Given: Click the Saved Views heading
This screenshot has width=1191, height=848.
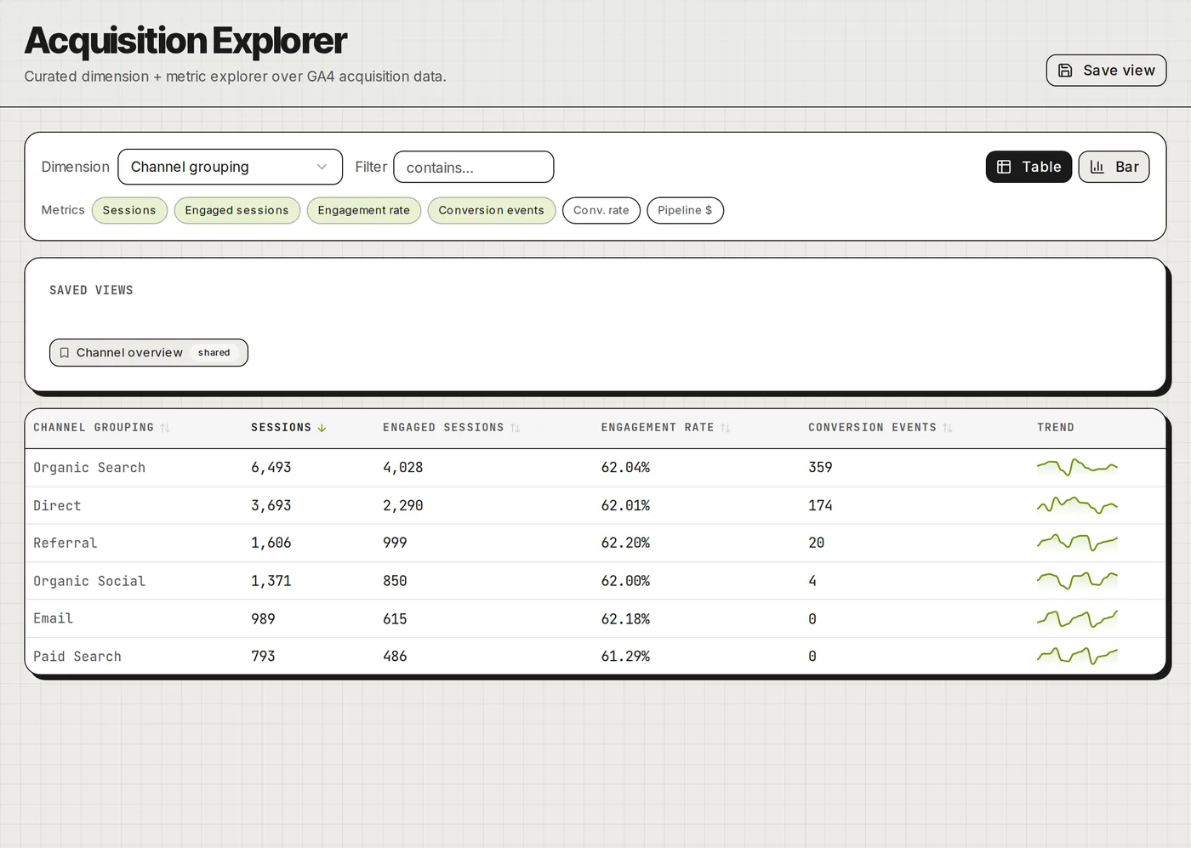Looking at the screenshot, I should (x=91, y=290).
